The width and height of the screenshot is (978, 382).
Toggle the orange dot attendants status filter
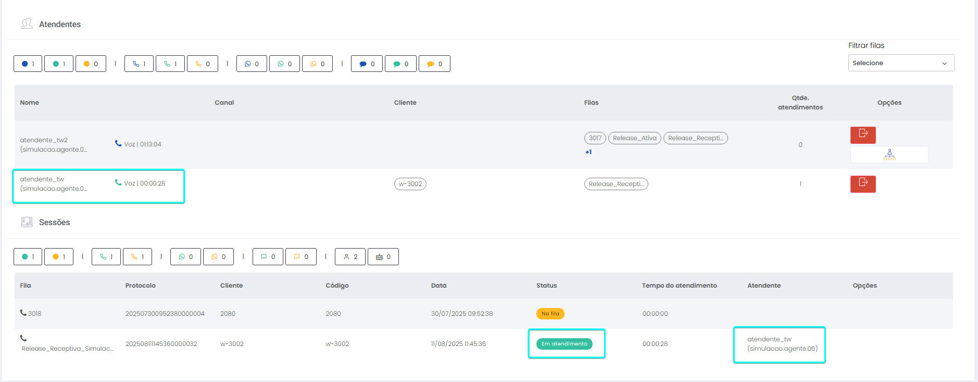point(91,64)
